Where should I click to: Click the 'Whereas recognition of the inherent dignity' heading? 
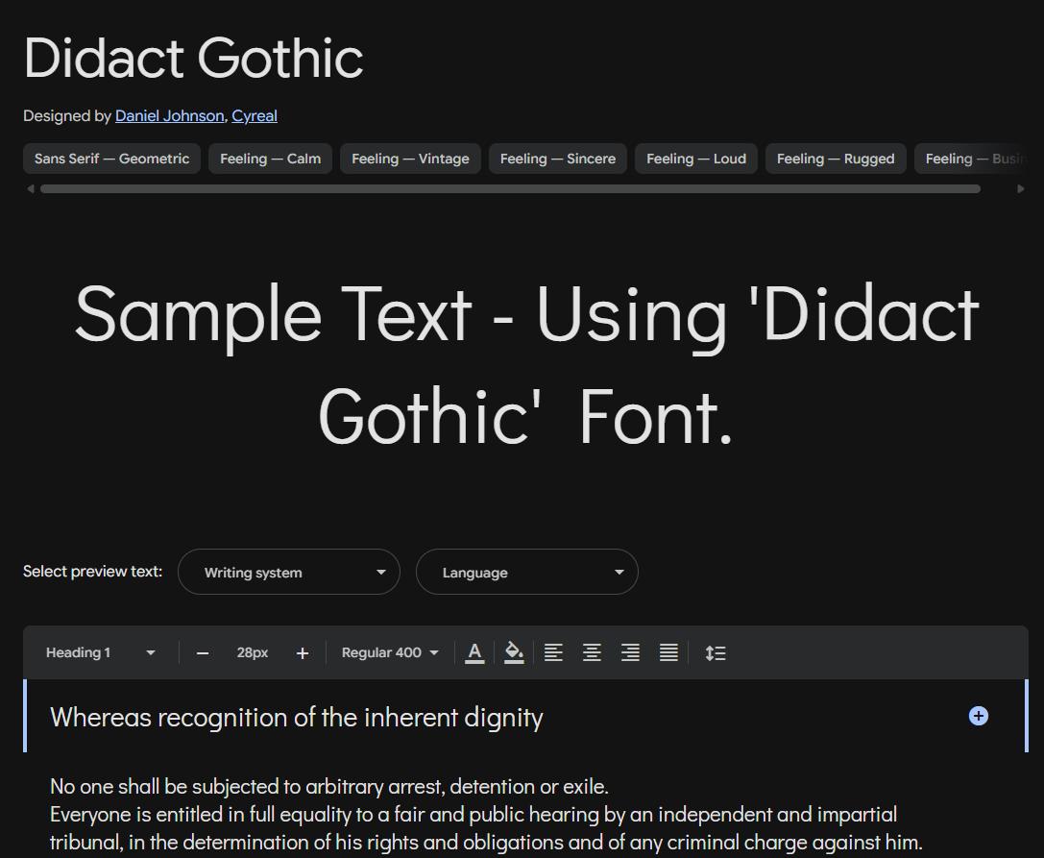pyautogui.click(x=296, y=718)
